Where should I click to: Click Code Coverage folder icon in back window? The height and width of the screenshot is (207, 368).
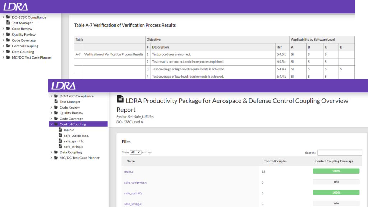click(x=8, y=40)
